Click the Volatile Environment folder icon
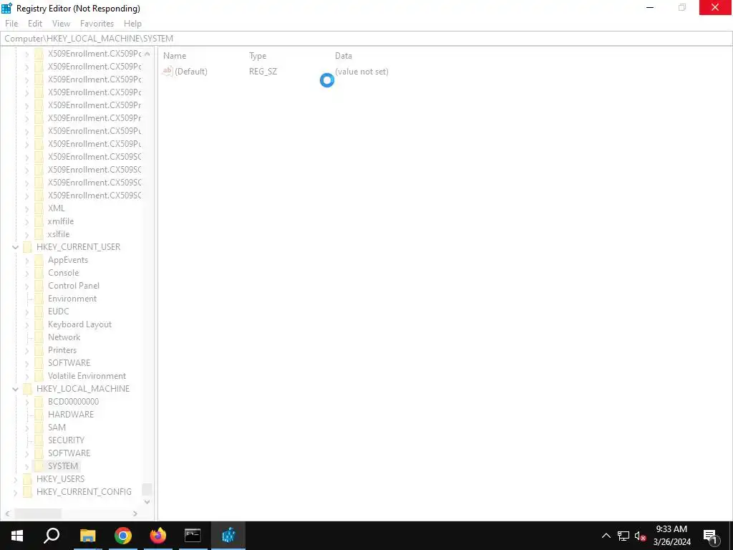 coord(39,376)
